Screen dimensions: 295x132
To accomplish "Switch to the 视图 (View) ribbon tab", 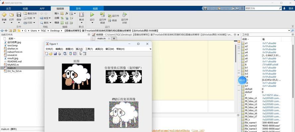I will (x=95, y=9).
